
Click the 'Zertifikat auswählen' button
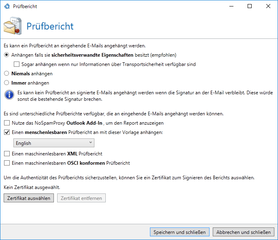(x=29, y=198)
